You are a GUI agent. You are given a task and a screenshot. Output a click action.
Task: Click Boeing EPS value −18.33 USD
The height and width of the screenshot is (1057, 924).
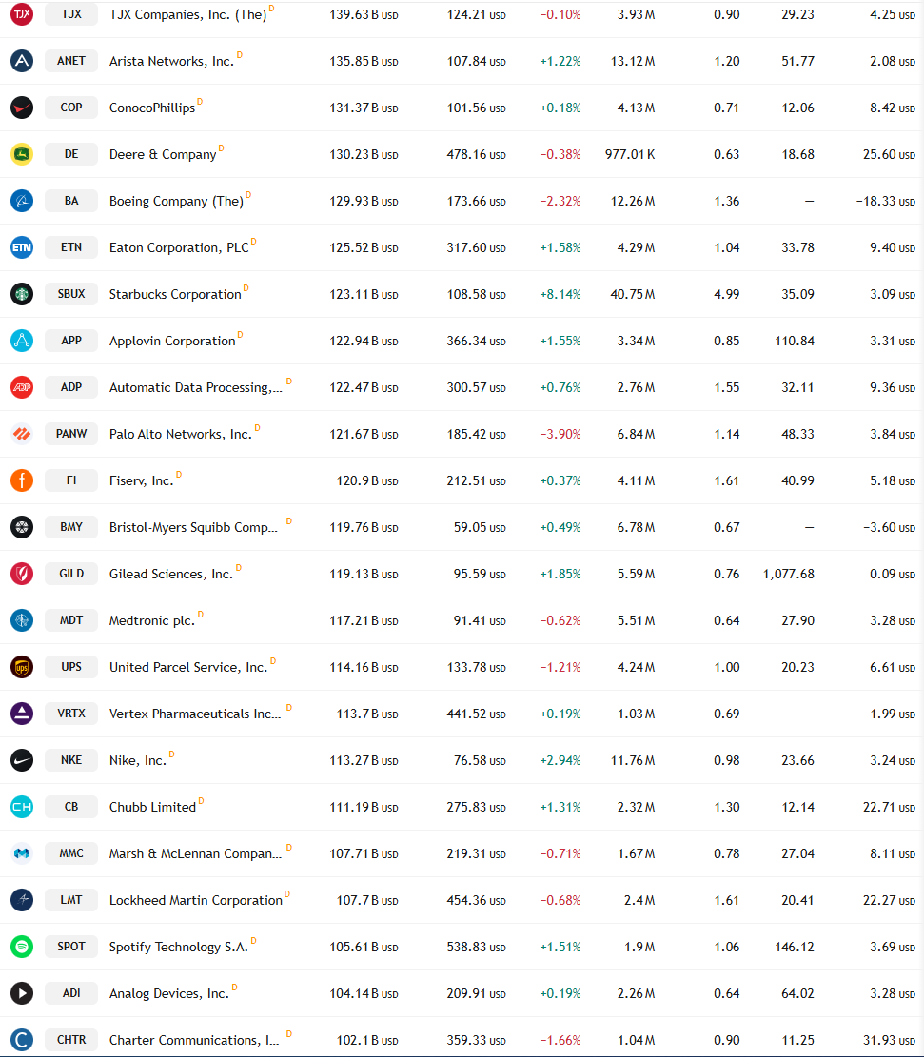point(886,201)
